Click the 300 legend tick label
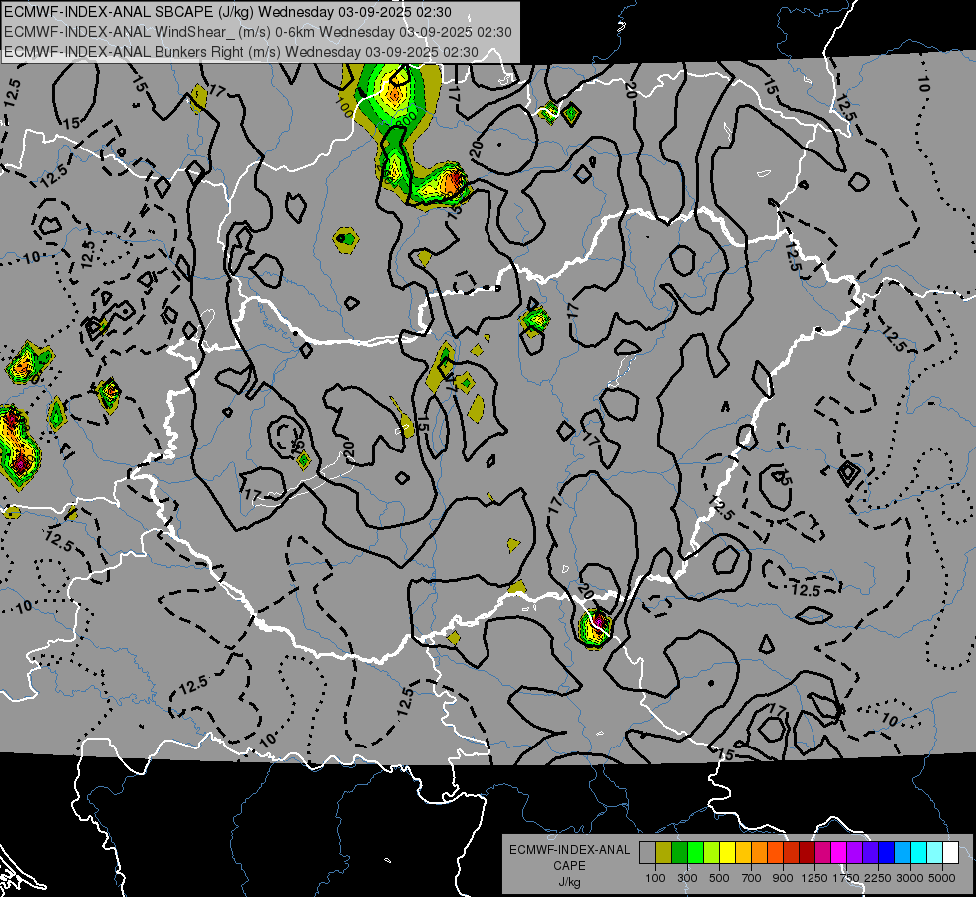Image resolution: width=976 pixels, height=897 pixels. click(x=687, y=878)
